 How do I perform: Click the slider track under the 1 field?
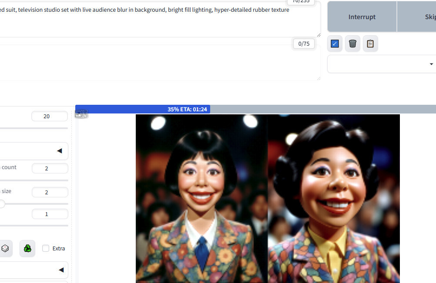(x=34, y=226)
